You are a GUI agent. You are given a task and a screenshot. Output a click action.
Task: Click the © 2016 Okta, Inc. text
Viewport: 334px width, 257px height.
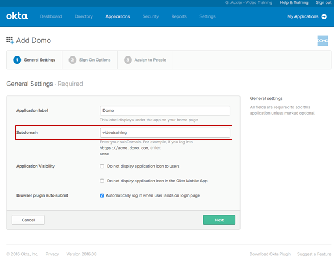click(22, 254)
